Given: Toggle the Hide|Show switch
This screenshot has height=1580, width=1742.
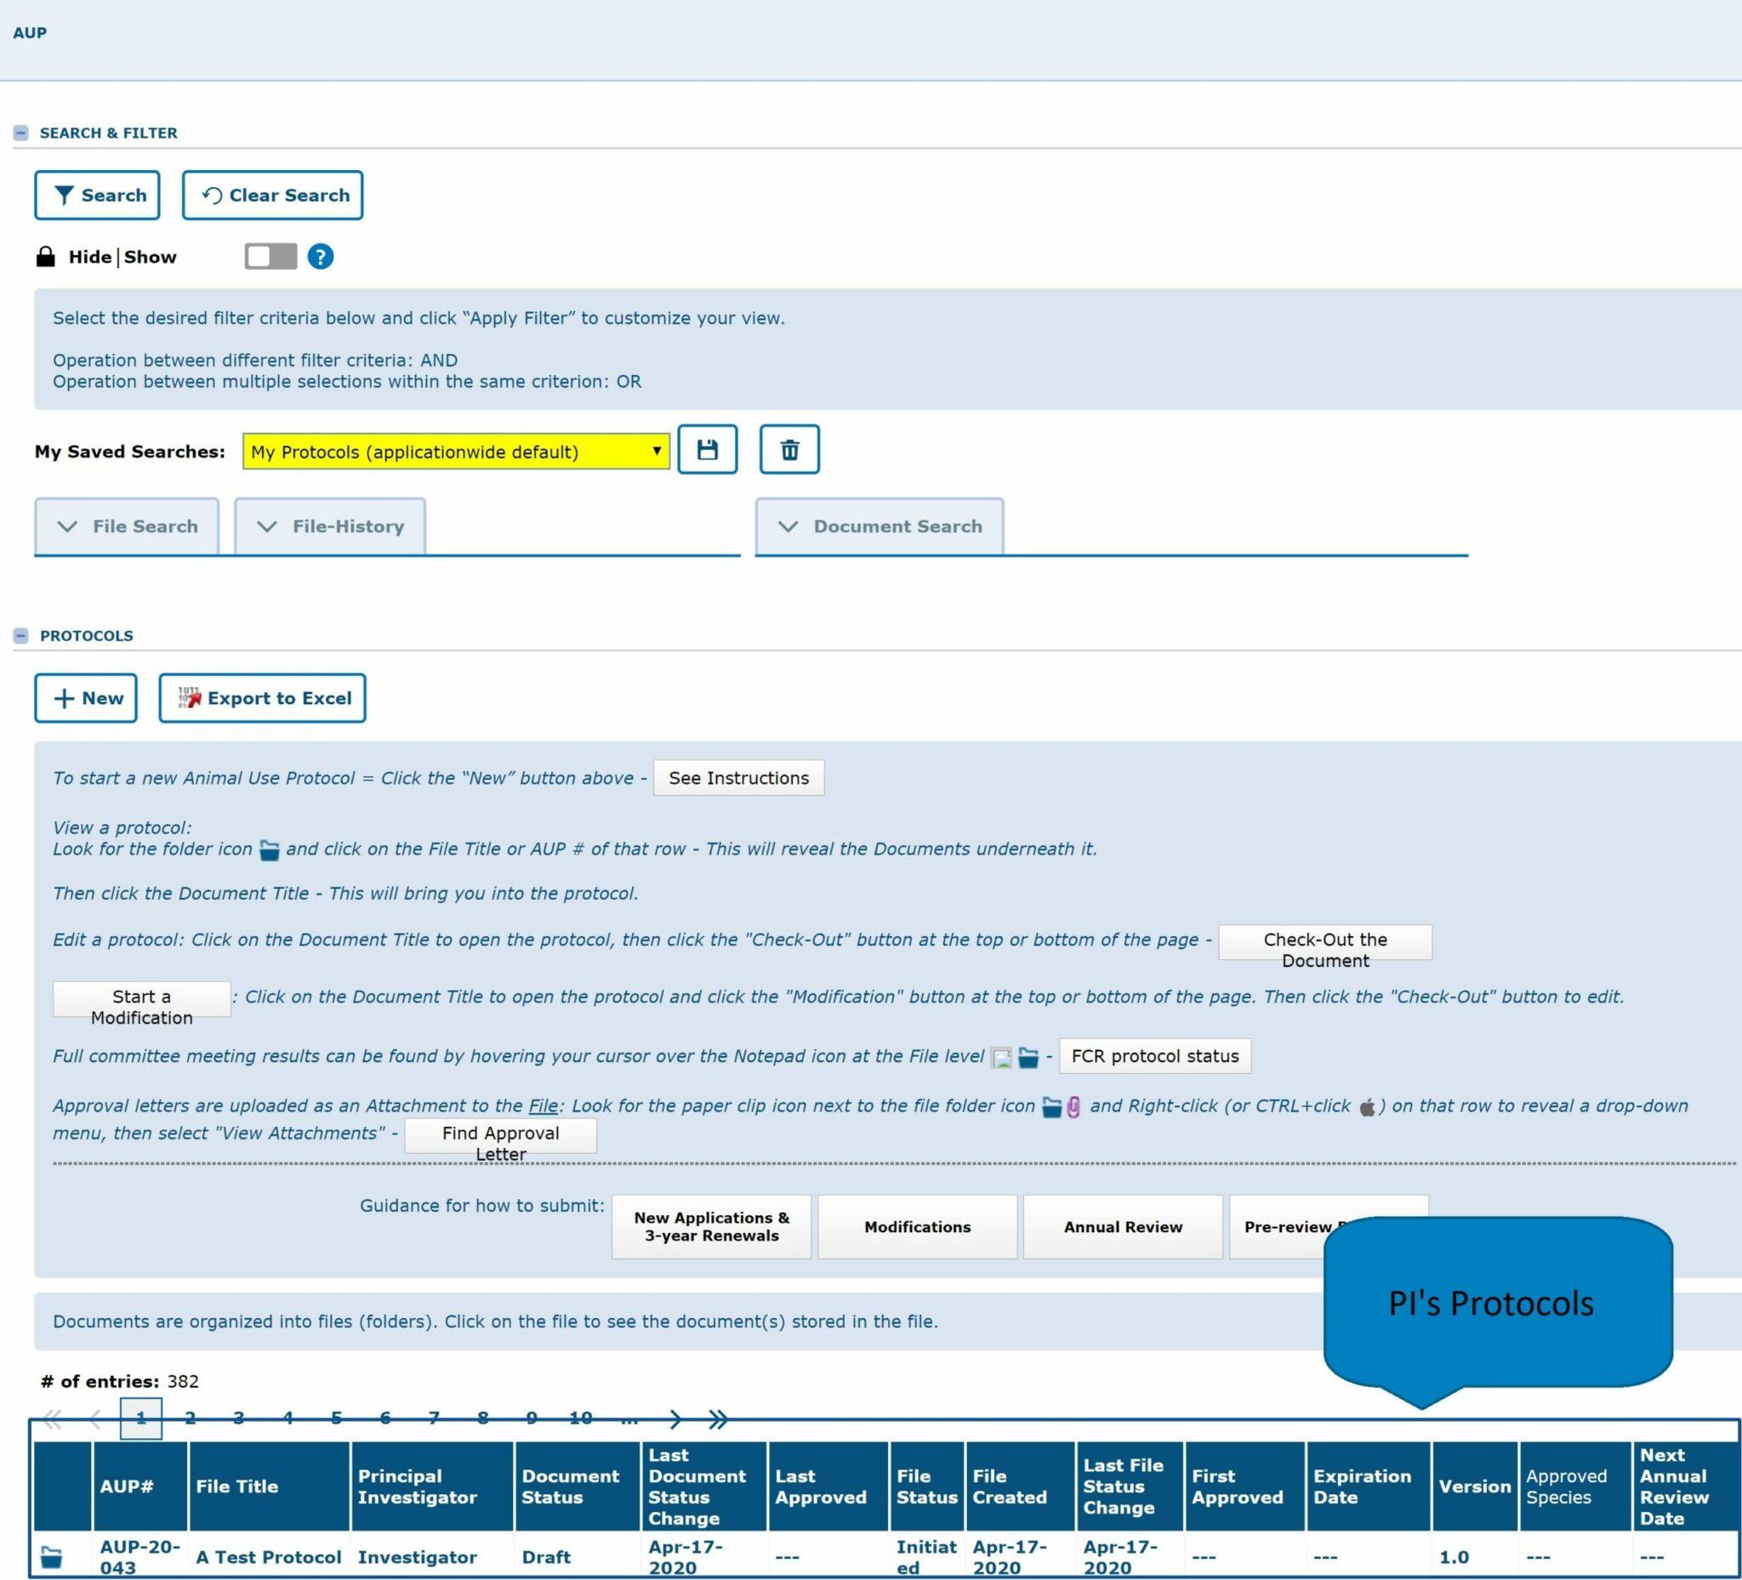Looking at the screenshot, I should tap(269, 256).
